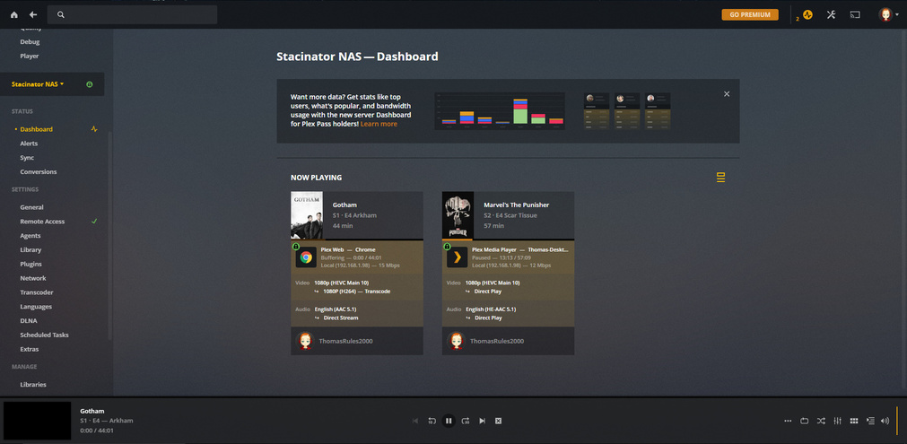
Task: Click S1 · E4 Arkham episode link
Action: (x=354, y=215)
